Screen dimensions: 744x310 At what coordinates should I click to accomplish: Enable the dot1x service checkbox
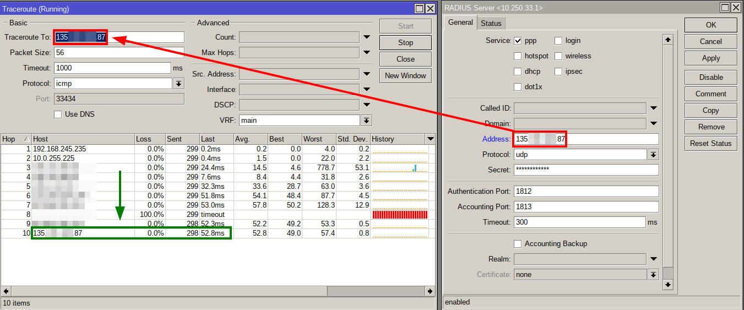(518, 87)
